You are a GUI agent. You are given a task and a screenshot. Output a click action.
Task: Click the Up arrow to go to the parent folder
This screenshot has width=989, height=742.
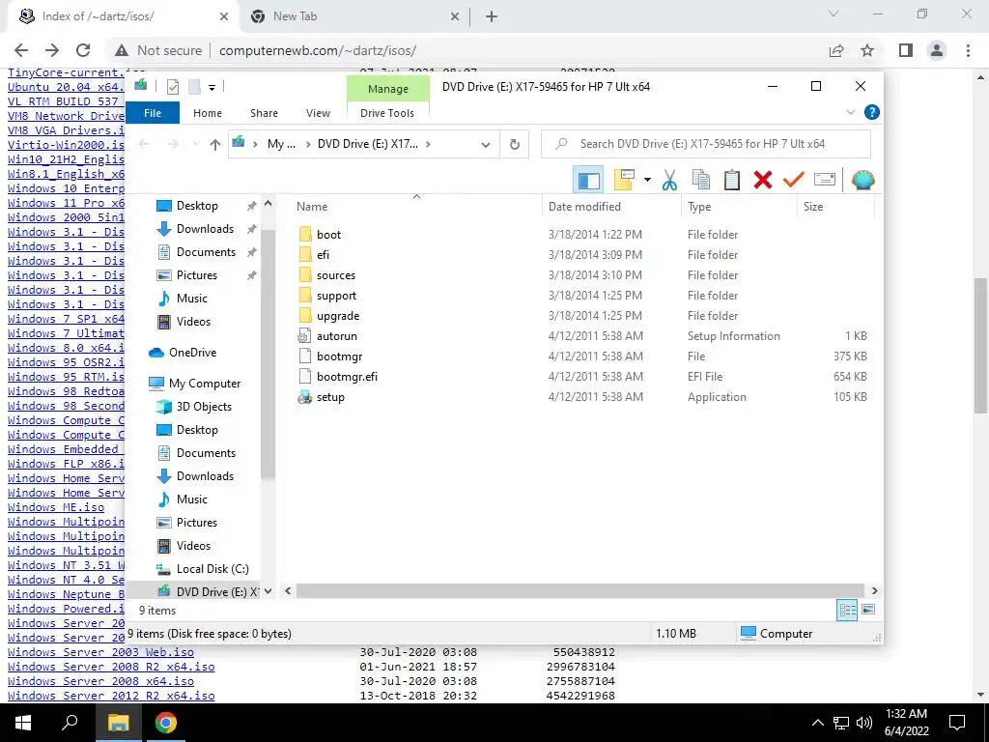(215, 145)
